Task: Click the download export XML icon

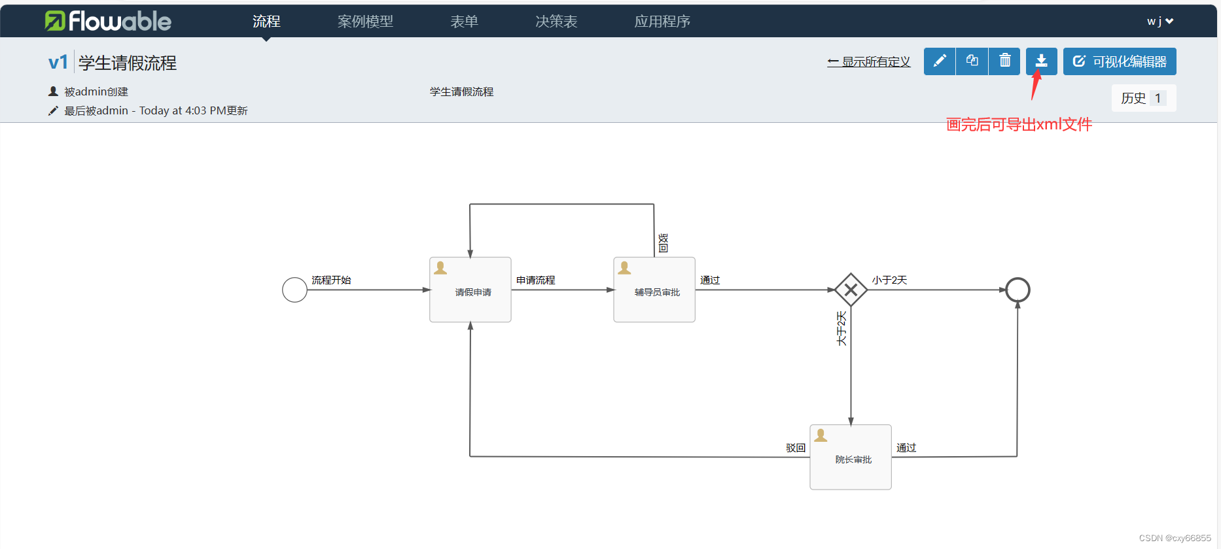Action: point(1042,61)
